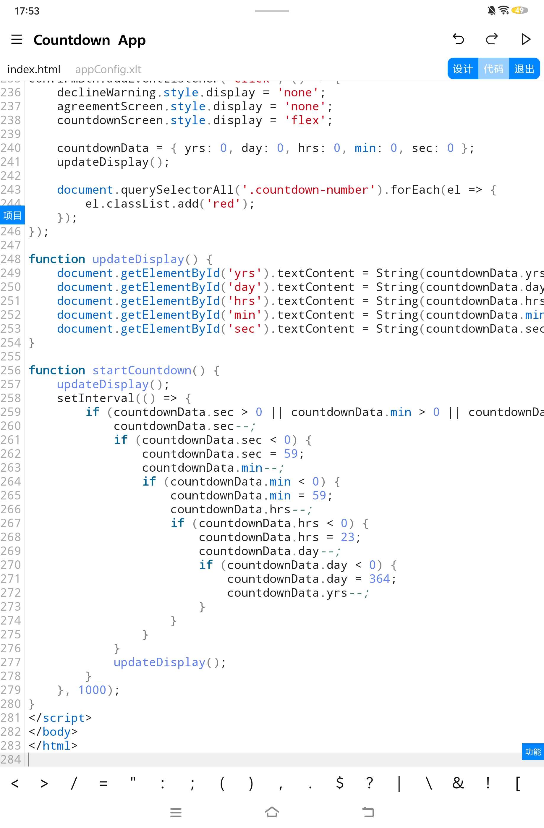Viewport: 544px width, 828px height.
Task: Tap the Android recents navigation icon
Action: click(176, 812)
